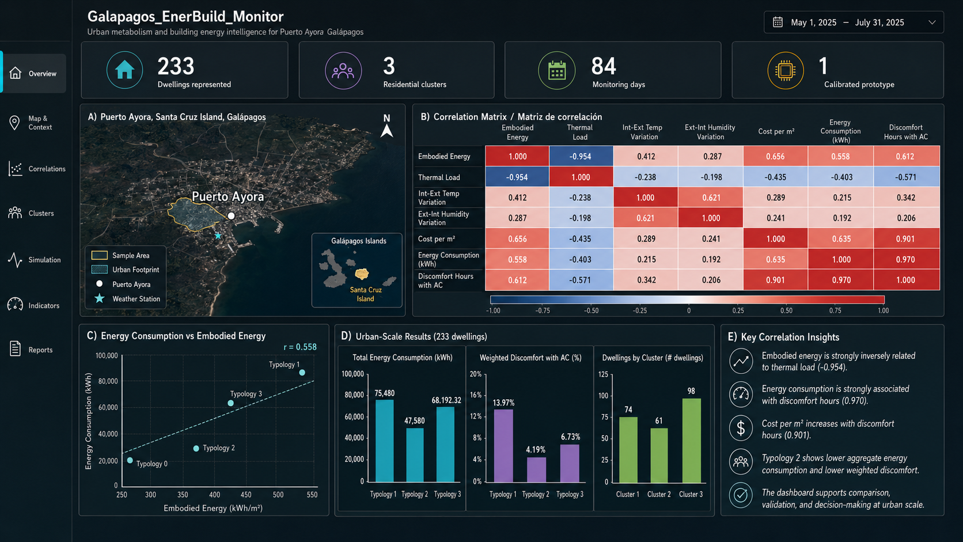This screenshot has width=963, height=542.
Task: Click the 4.19% discomfort bar
Action: pos(536,469)
